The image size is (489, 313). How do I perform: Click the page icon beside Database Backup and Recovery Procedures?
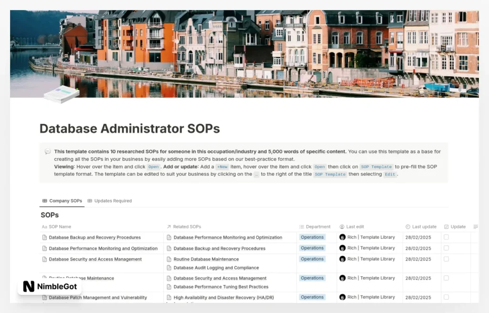[45, 237]
